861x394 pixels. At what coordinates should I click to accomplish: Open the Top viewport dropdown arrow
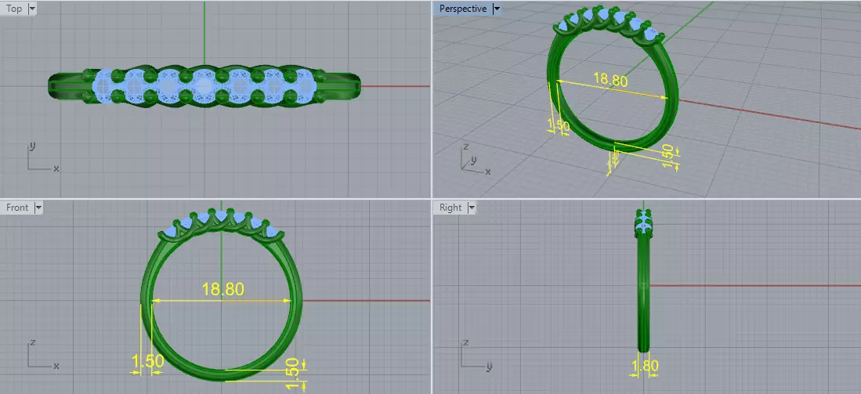pos(31,9)
